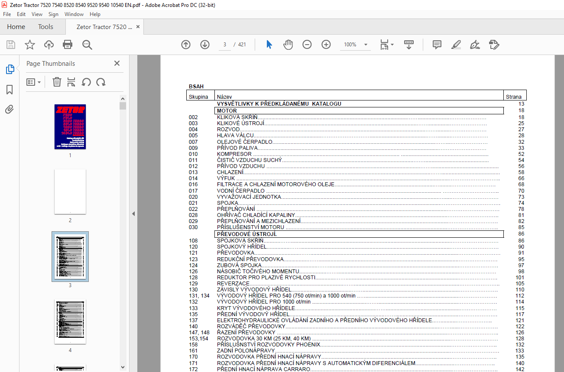This screenshot has height=372, width=564.
Task: Switch to the Tools tab
Action: click(x=45, y=27)
